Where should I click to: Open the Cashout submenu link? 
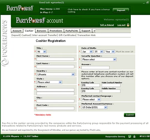pos(26,35)
